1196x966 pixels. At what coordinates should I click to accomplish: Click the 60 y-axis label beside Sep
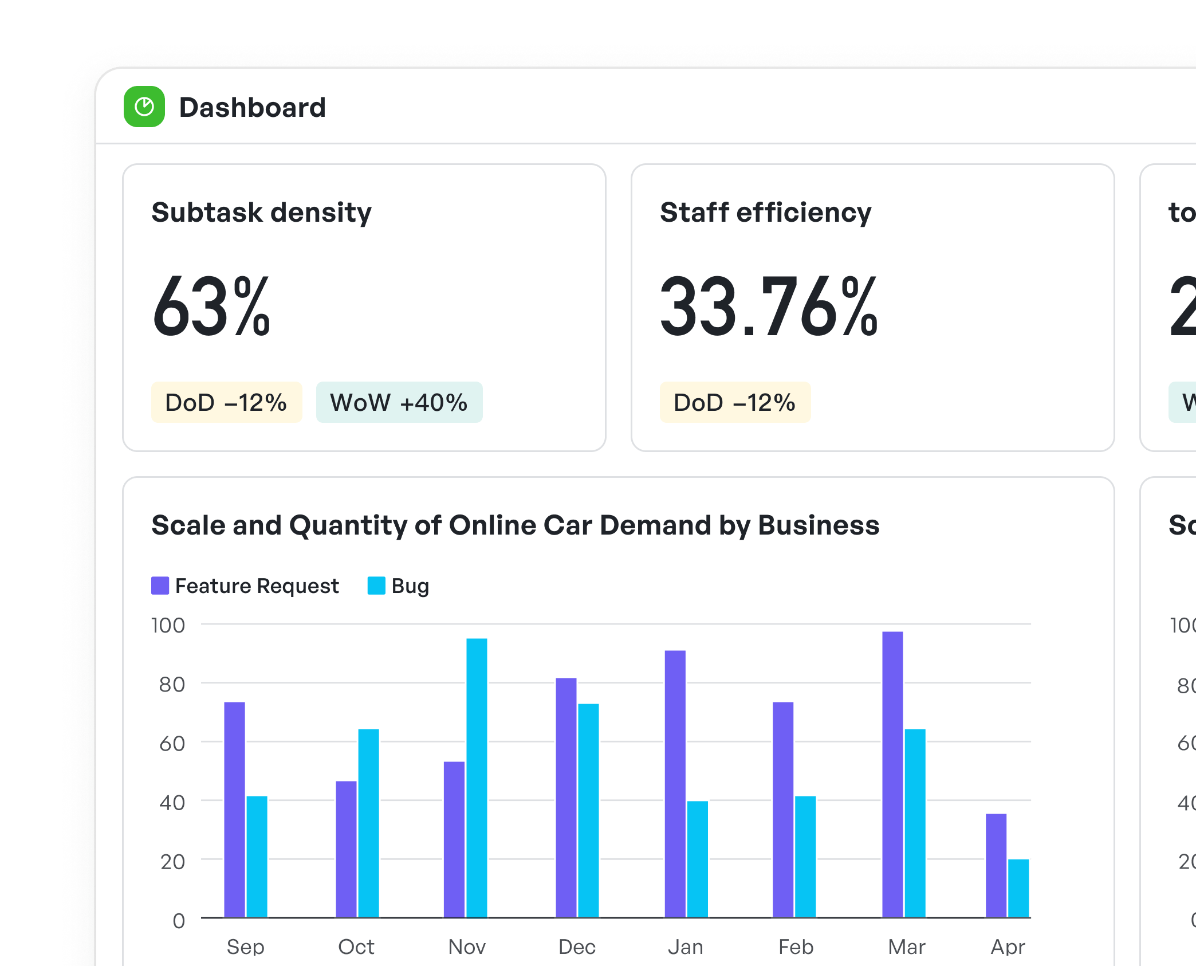(x=172, y=743)
